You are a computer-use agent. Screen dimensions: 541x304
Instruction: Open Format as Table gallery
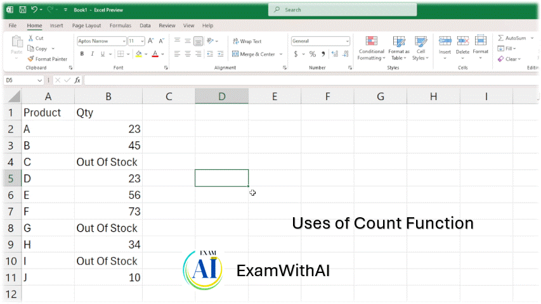click(399, 48)
